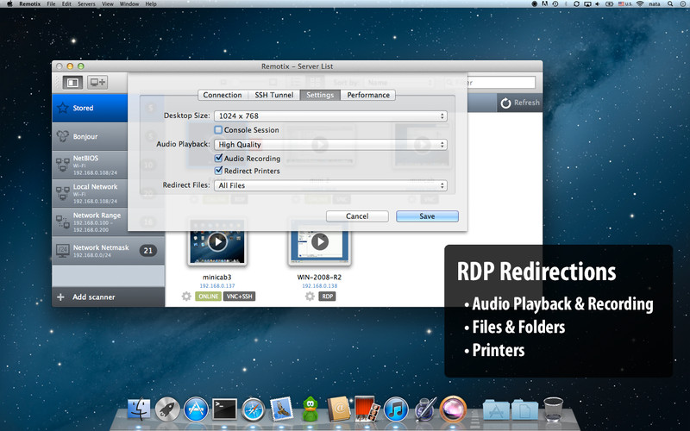Select the NetBIOS scanner entry
Screen dimensions: 690x431
click(90, 165)
